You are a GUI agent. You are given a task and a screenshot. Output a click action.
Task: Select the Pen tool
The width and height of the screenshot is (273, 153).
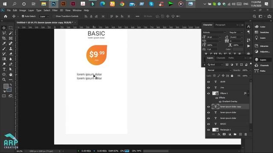coord(11,64)
